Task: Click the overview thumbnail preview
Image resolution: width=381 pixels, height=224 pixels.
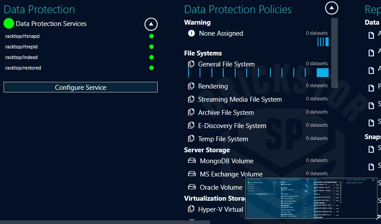Action: point(311,192)
